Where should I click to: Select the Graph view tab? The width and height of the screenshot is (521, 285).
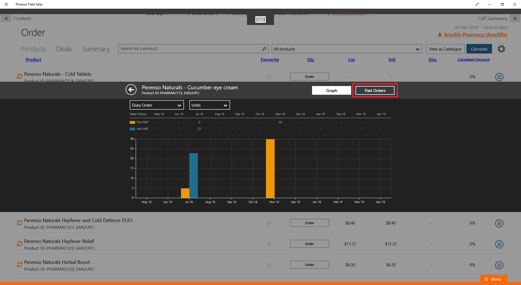coord(332,90)
